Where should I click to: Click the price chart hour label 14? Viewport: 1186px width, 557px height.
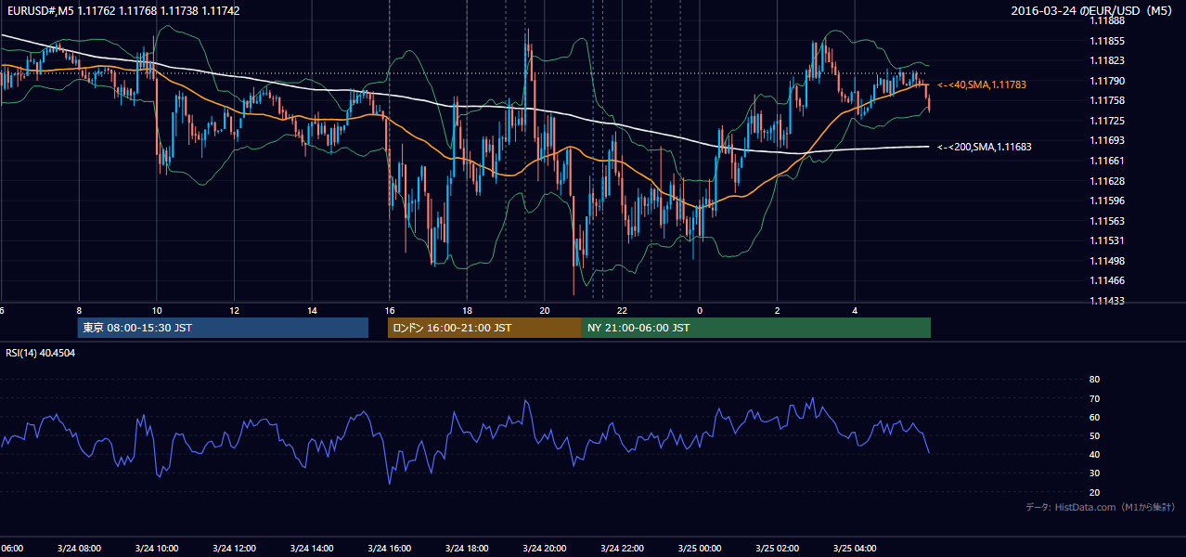[x=312, y=311]
